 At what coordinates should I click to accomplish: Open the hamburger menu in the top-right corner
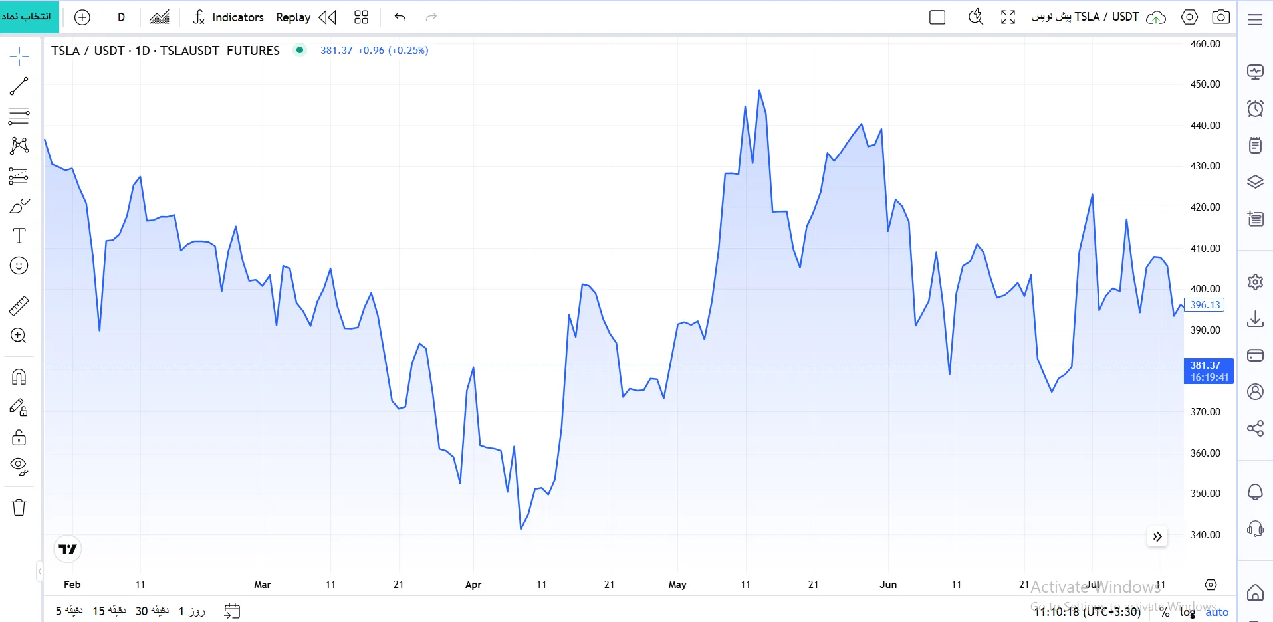click(1256, 19)
